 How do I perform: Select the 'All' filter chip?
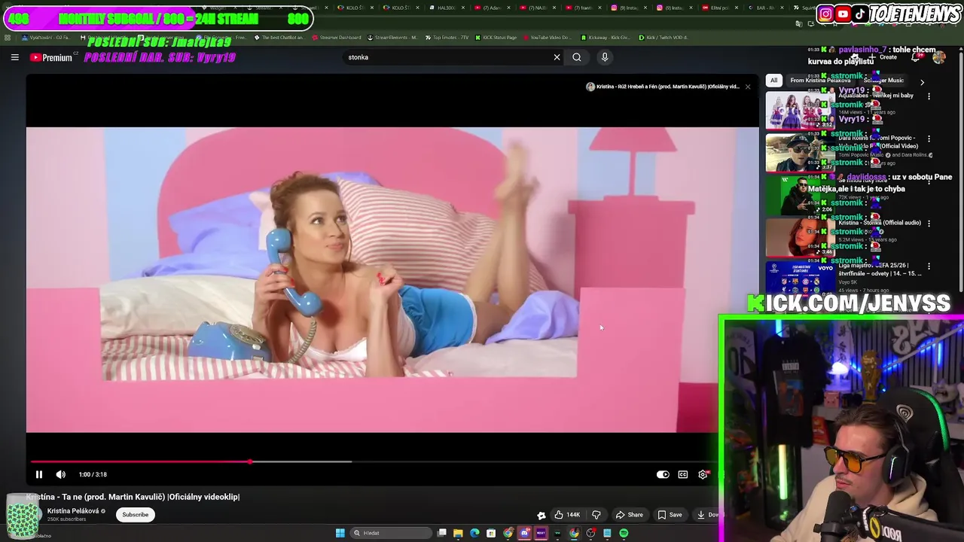click(x=773, y=81)
